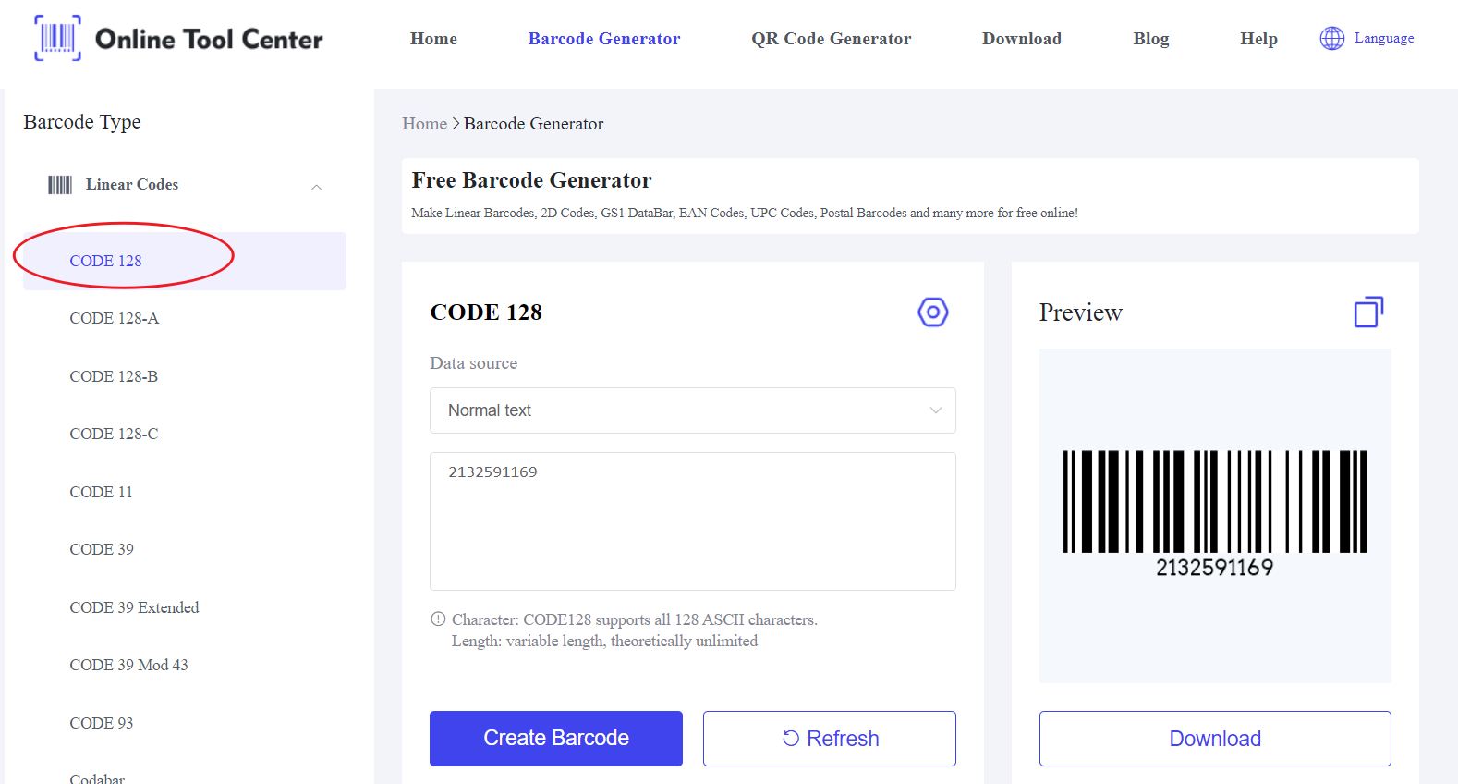The height and width of the screenshot is (784, 1458).
Task: Open the barcode settings hexagon icon
Action: click(x=932, y=312)
